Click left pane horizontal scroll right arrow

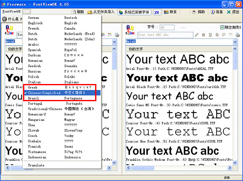(109, 168)
